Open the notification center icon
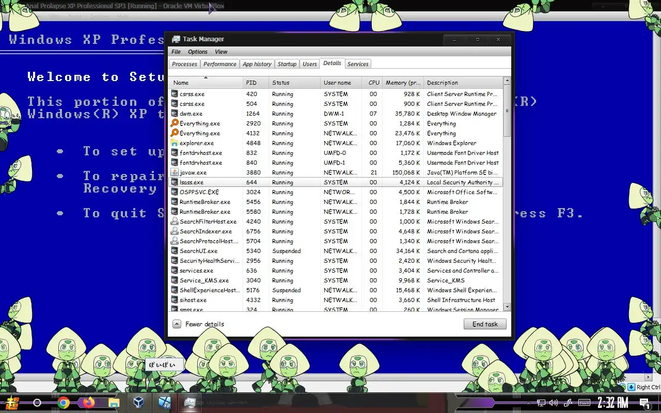This screenshot has width=661, height=413. click(x=644, y=403)
